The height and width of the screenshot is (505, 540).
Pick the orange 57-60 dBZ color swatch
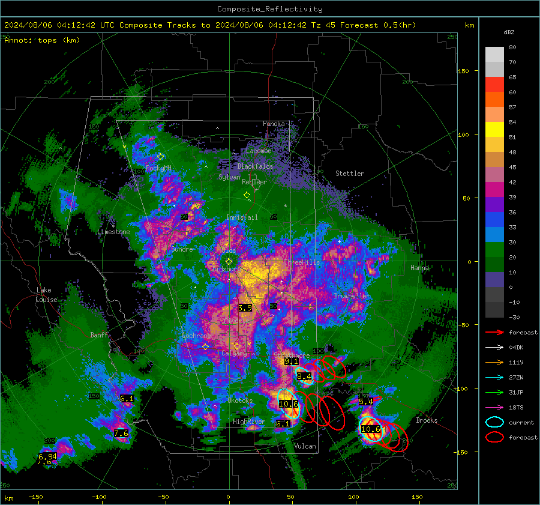tap(494, 100)
